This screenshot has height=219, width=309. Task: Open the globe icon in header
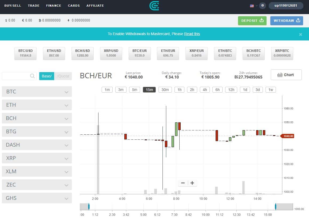point(263,6)
